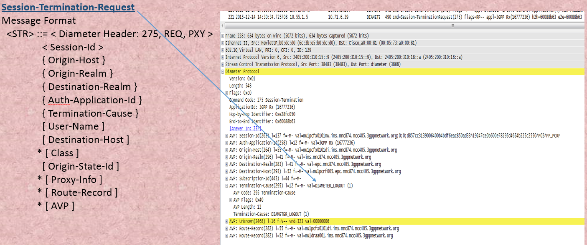Expand the AVP Flags: 0x40 field
Screen dimensions: 587x245
coord(230,199)
